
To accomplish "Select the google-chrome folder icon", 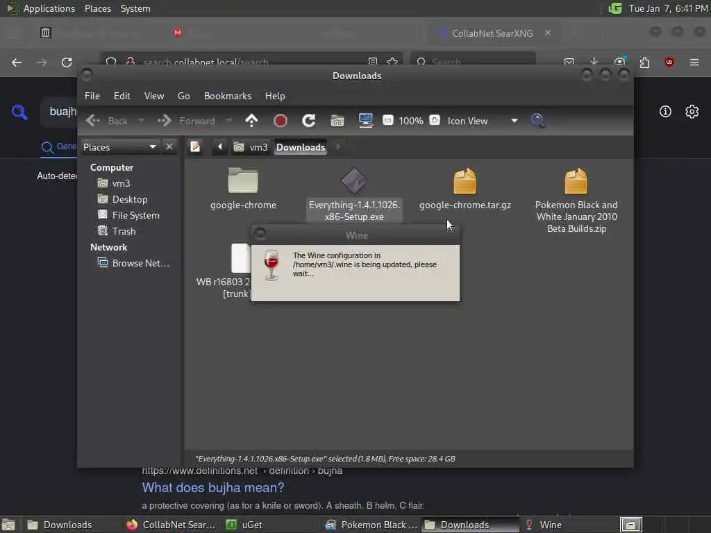I will coord(243,181).
